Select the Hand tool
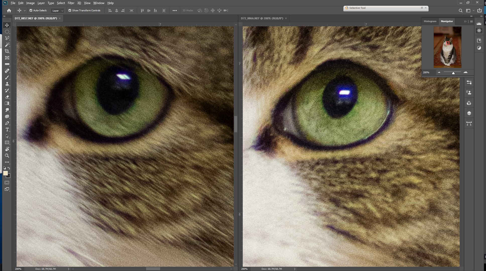 click(7, 149)
